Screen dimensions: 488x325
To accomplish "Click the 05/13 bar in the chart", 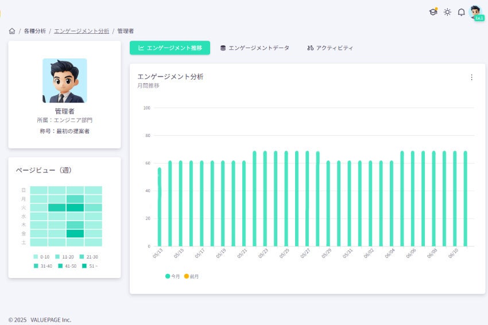I will (160, 207).
